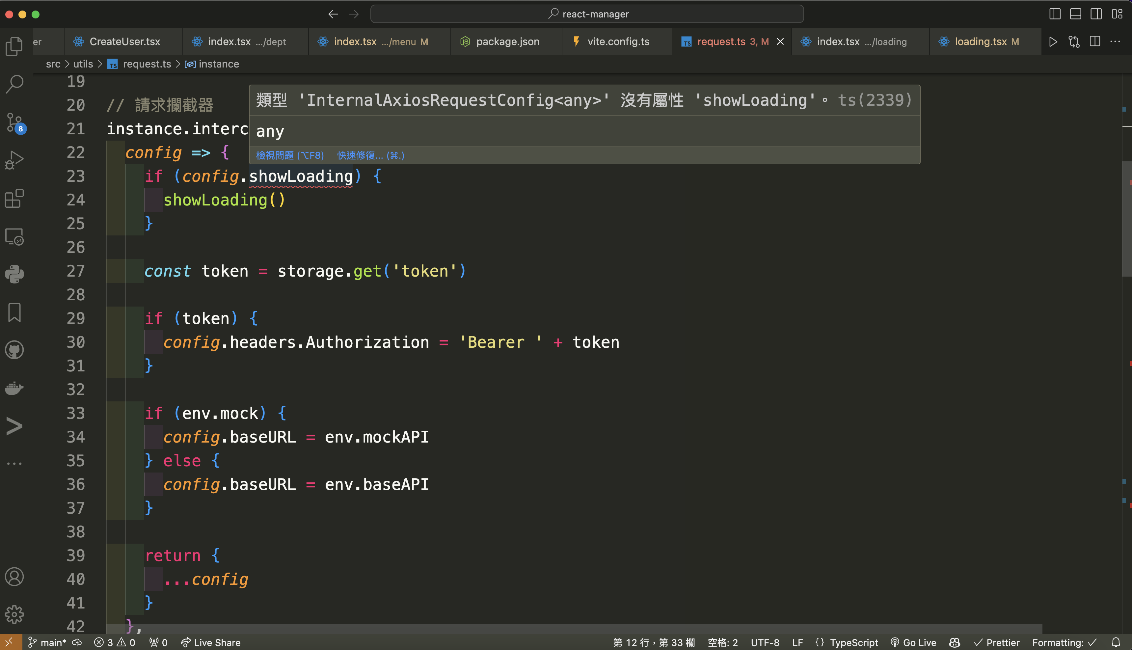The image size is (1132, 650).
Task: Switch to the vite.config.ts tab
Action: 617,41
